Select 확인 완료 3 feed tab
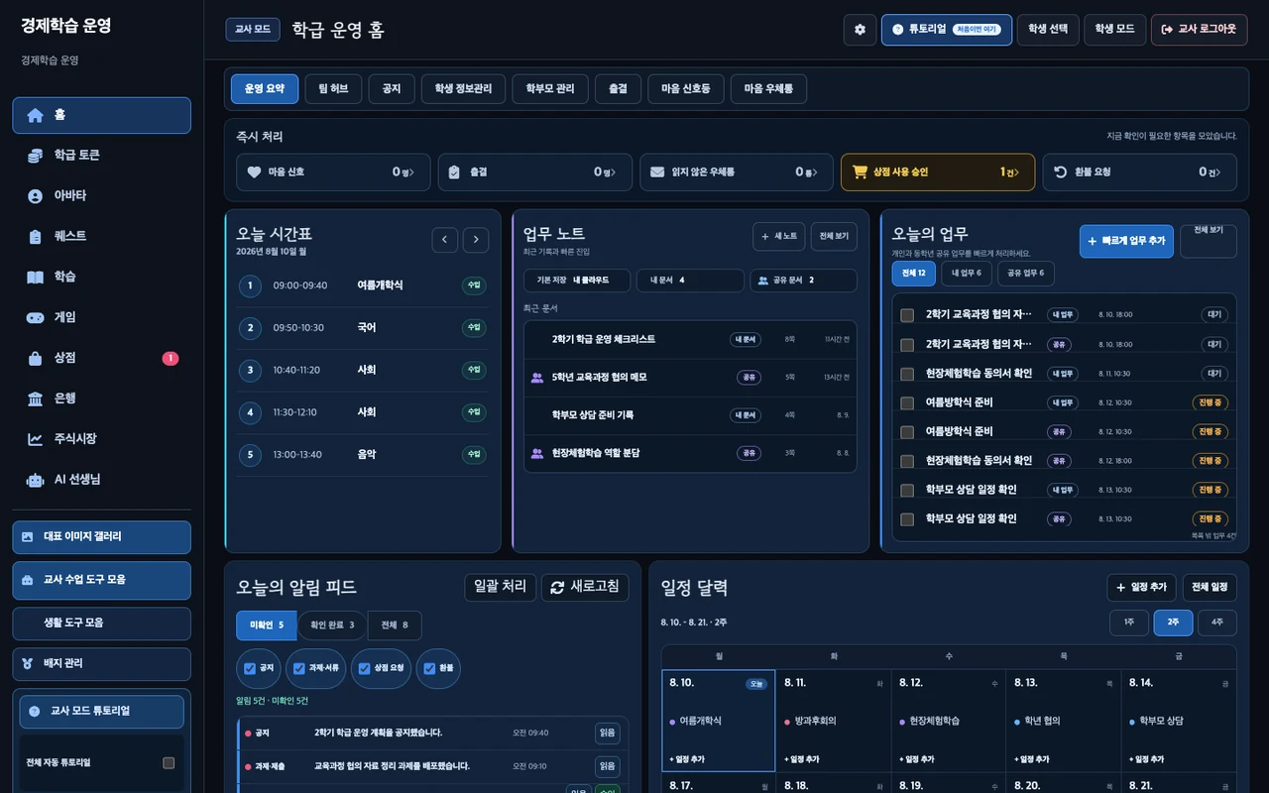Screen dimensions: 1269x793 tap(332, 625)
